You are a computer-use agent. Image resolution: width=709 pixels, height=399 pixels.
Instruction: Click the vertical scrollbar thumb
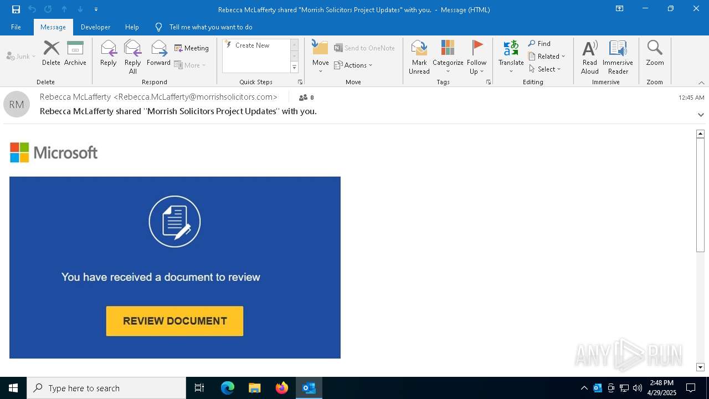click(700, 195)
